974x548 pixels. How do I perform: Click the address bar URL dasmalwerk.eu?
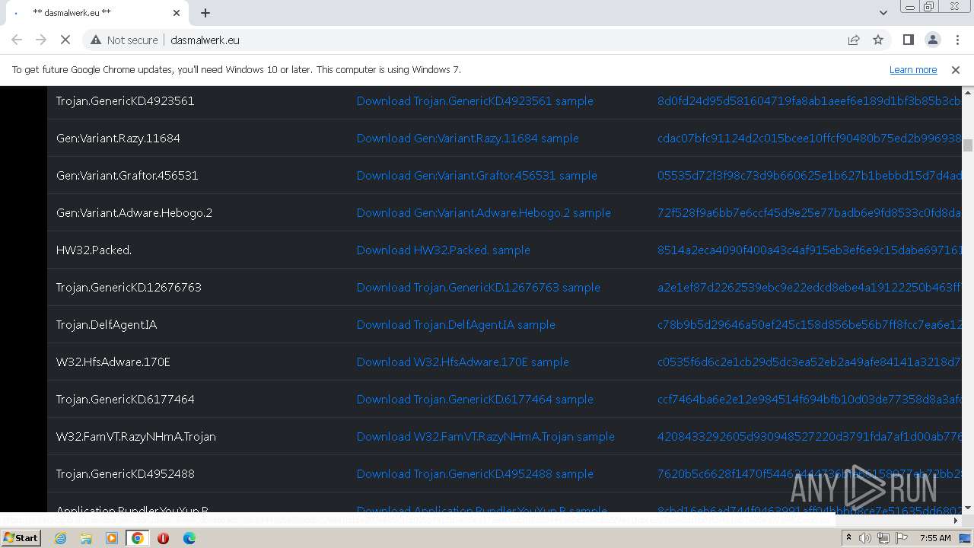click(x=205, y=40)
